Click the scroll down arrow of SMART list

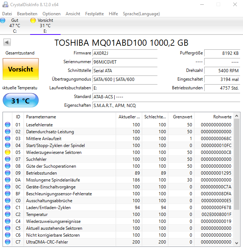236,243
